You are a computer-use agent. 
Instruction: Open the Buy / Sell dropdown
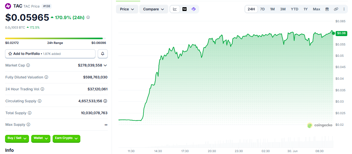tap(17, 138)
